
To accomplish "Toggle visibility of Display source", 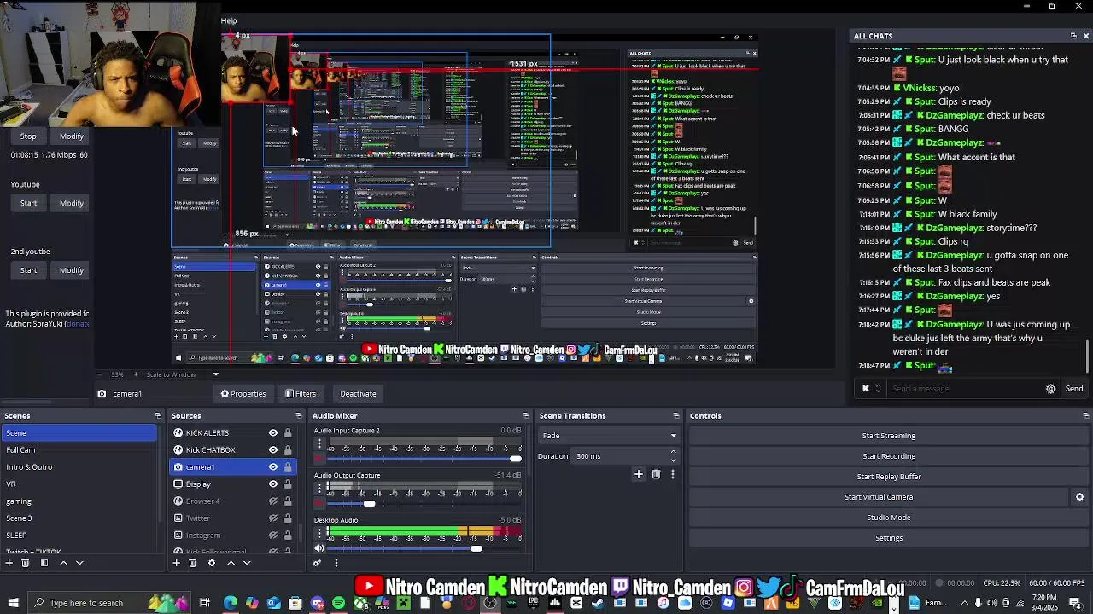I will point(273,484).
